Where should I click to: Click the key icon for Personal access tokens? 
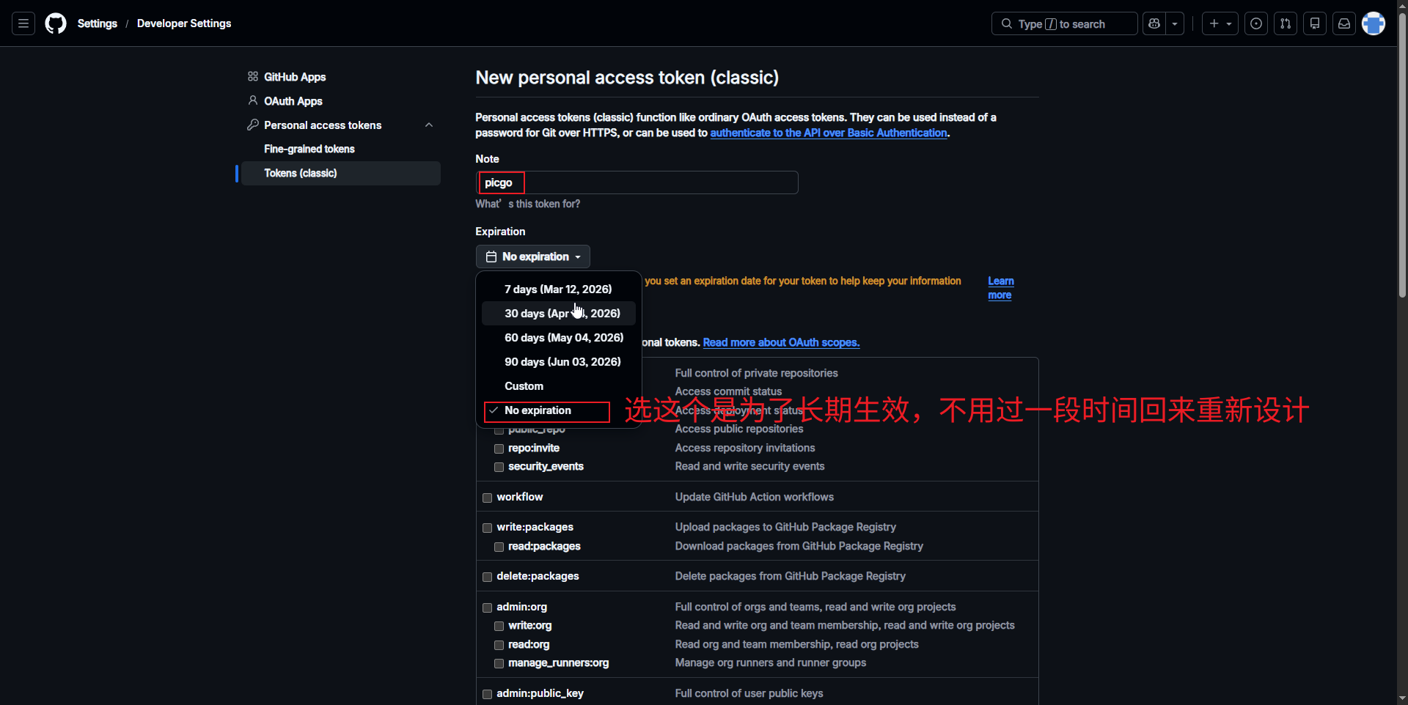coord(253,125)
